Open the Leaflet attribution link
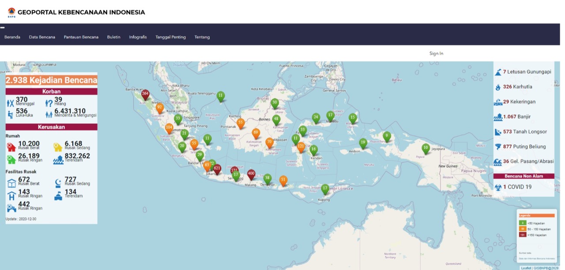The width and height of the screenshot is (565, 270). (526, 268)
